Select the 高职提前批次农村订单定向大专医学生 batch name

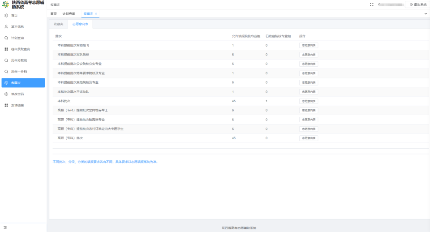coord(90,129)
